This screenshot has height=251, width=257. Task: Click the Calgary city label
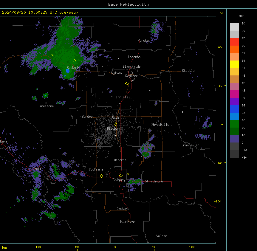tap(119, 180)
